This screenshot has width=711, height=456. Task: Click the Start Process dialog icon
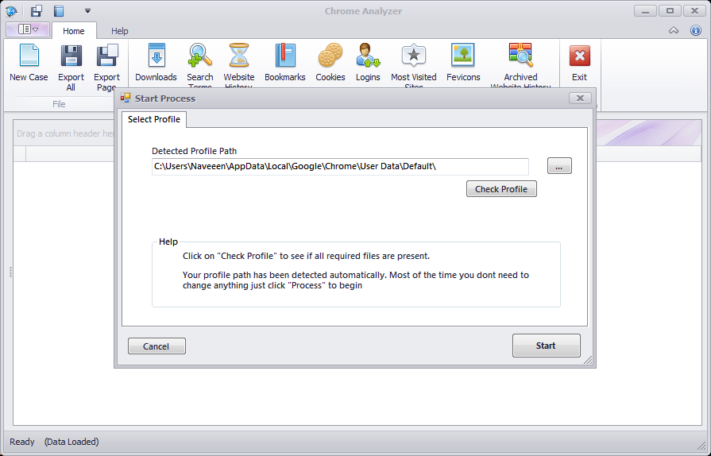coord(126,98)
